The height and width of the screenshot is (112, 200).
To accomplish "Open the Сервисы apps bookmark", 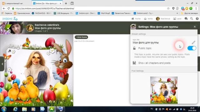I will [7, 13].
